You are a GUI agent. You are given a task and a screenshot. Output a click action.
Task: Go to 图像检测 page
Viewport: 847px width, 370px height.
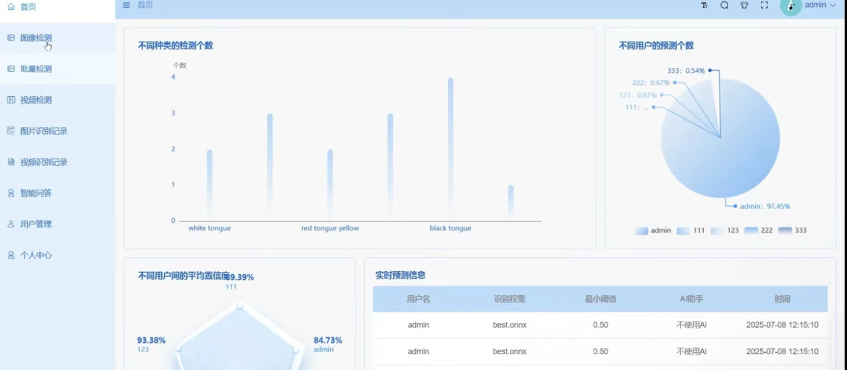click(x=58, y=38)
